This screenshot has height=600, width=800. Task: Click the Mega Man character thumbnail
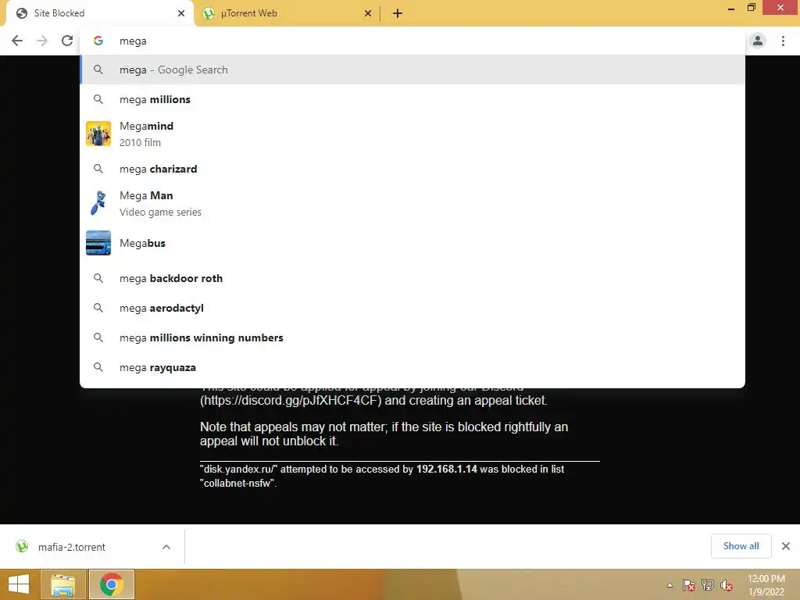pos(98,203)
